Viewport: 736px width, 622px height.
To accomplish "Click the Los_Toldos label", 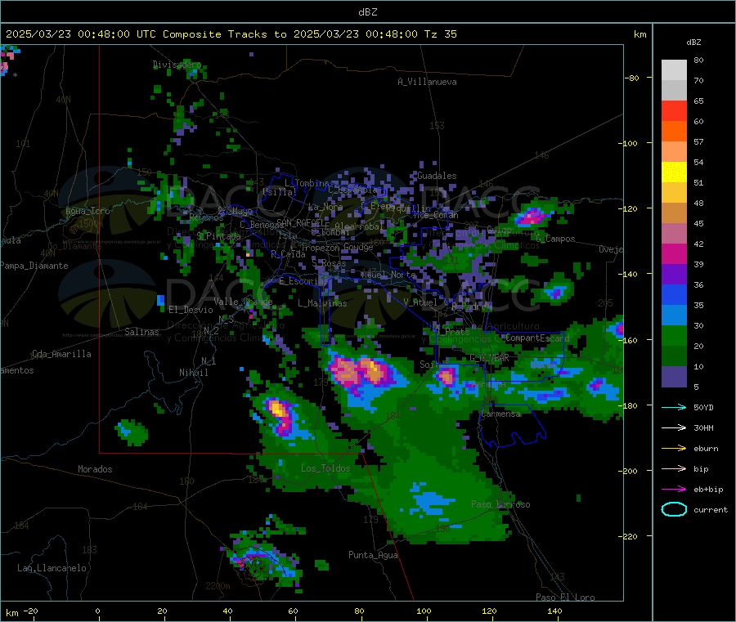I will pyautogui.click(x=325, y=468).
